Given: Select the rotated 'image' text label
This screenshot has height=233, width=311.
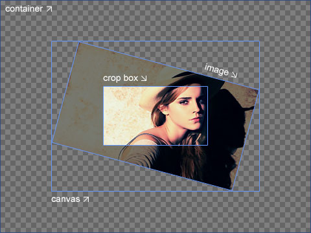Looking at the screenshot, I should click(216, 70).
